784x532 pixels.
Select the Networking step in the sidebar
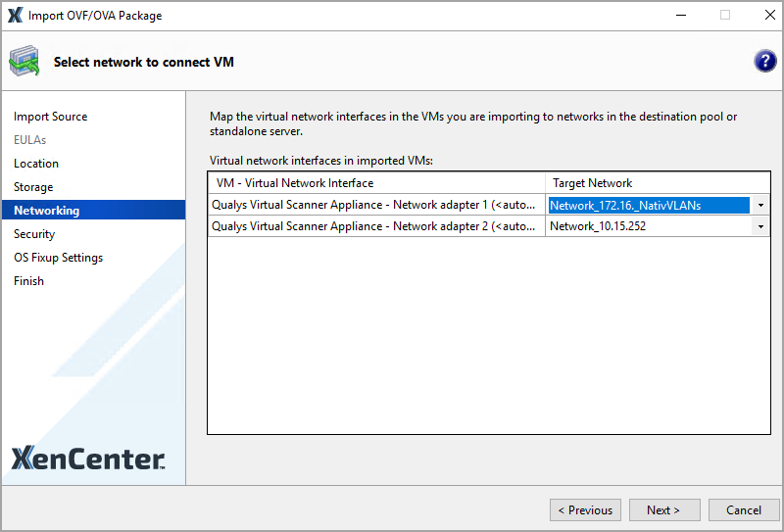pyautogui.click(x=47, y=211)
